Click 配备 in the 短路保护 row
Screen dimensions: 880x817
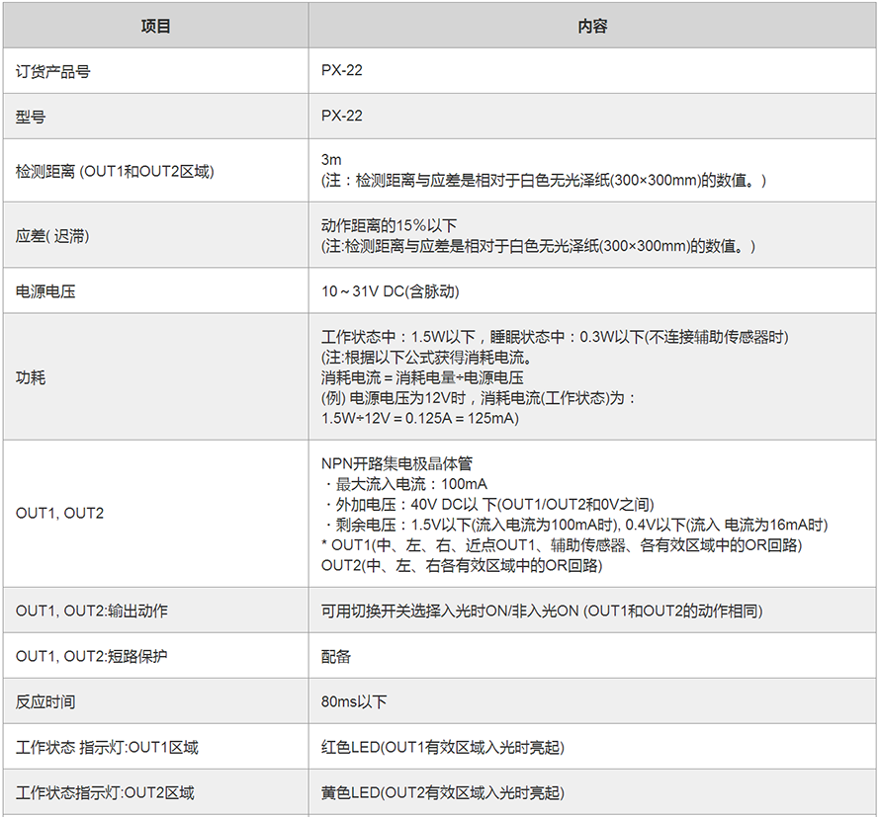pyautogui.click(x=336, y=656)
